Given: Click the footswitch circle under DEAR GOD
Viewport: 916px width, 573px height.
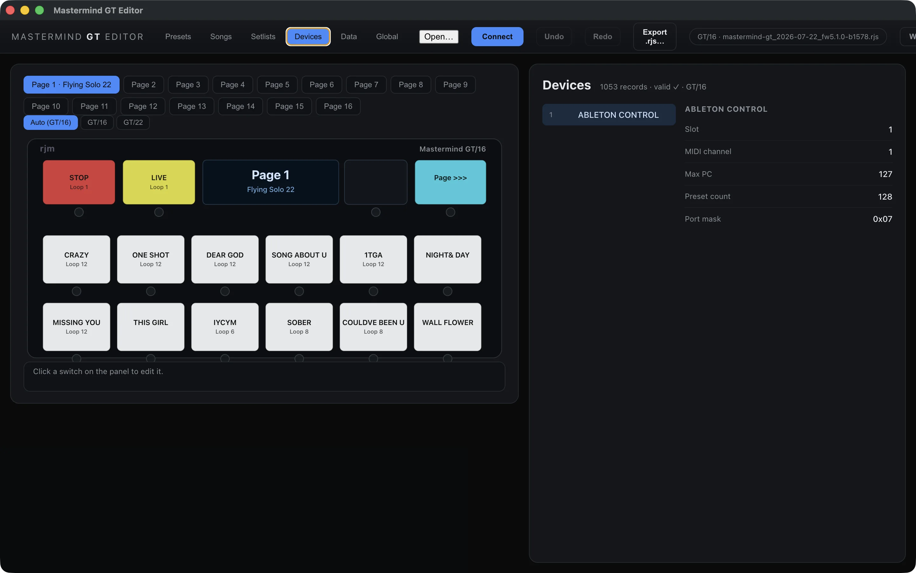Looking at the screenshot, I should point(225,291).
